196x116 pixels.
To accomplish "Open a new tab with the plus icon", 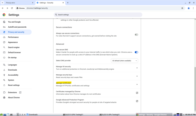I will click(68, 3).
